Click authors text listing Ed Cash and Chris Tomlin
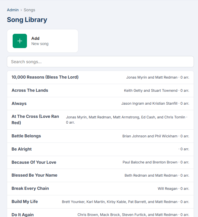The height and width of the screenshot is (217, 198). click(x=127, y=120)
